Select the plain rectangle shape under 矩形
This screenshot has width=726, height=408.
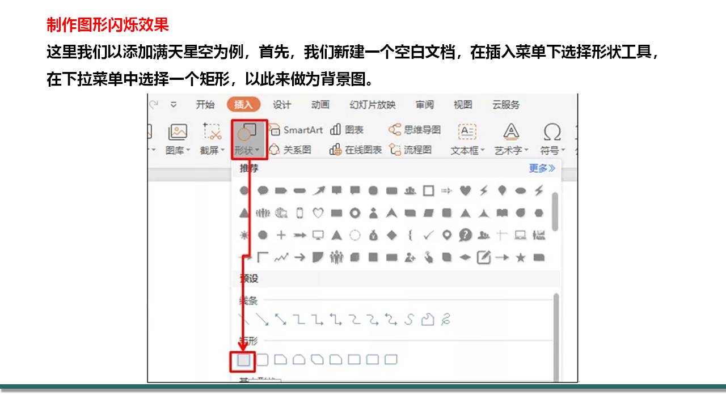pyautogui.click(x=243, y=360)
